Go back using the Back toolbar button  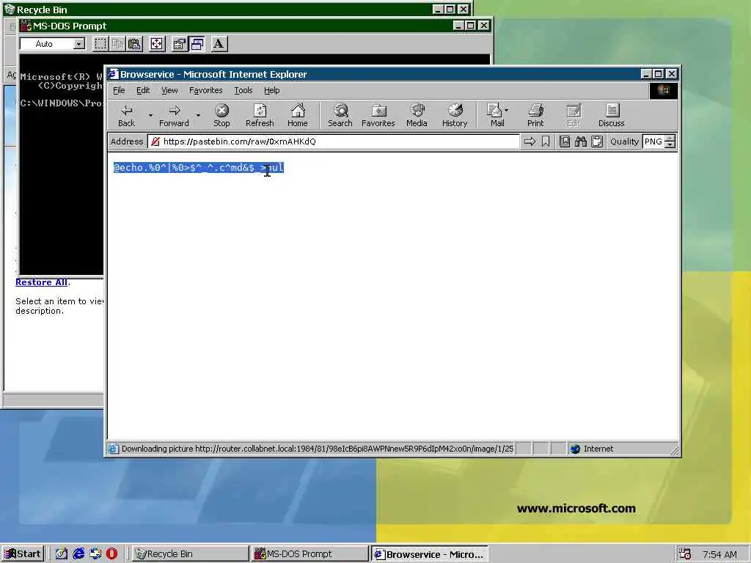[x=126, y=115]
